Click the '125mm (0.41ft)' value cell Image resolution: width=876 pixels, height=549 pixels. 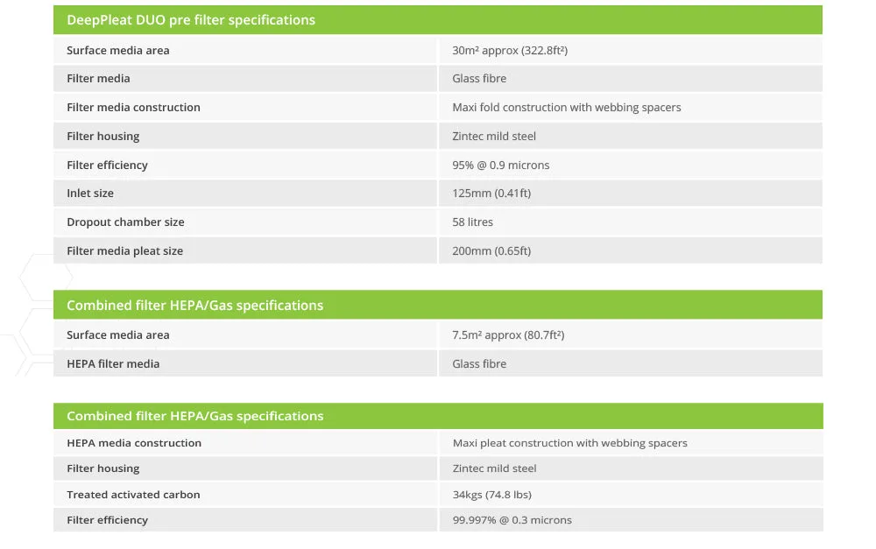[x=631, y=194]
